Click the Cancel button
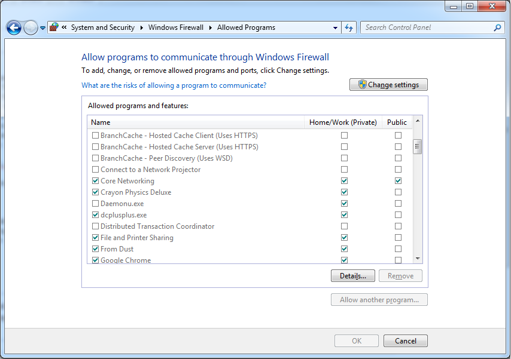This screenshot has width=511, height=359. click(406, 340)
